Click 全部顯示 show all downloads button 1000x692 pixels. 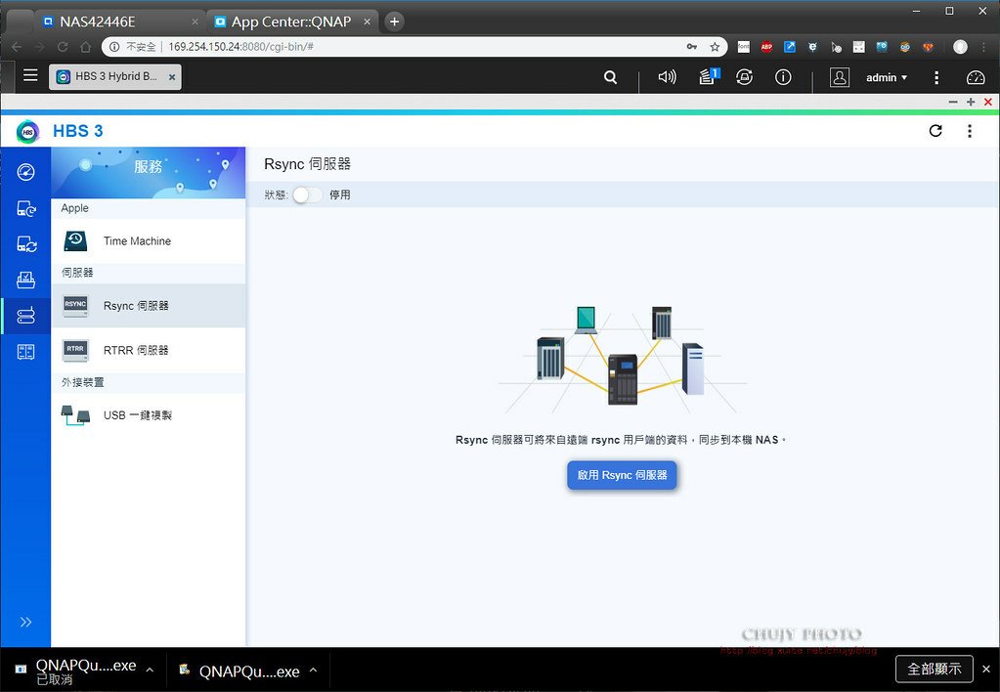(x=935, y=670)
